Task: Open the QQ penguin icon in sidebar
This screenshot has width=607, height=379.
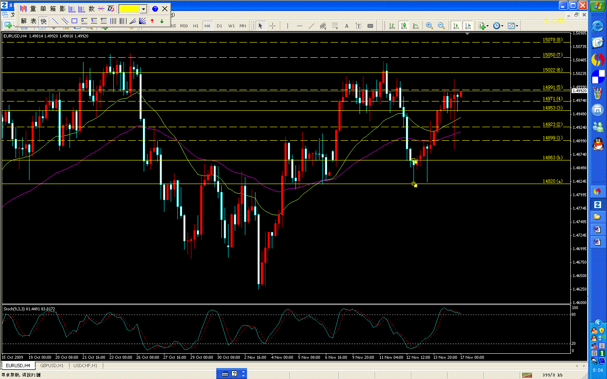Action: 598,144
